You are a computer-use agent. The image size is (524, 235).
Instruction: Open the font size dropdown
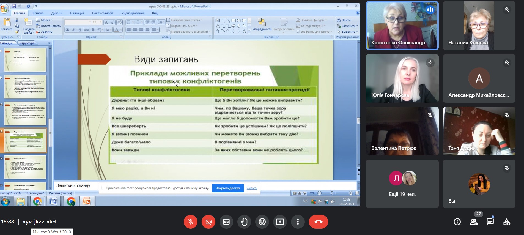point(101,22)
